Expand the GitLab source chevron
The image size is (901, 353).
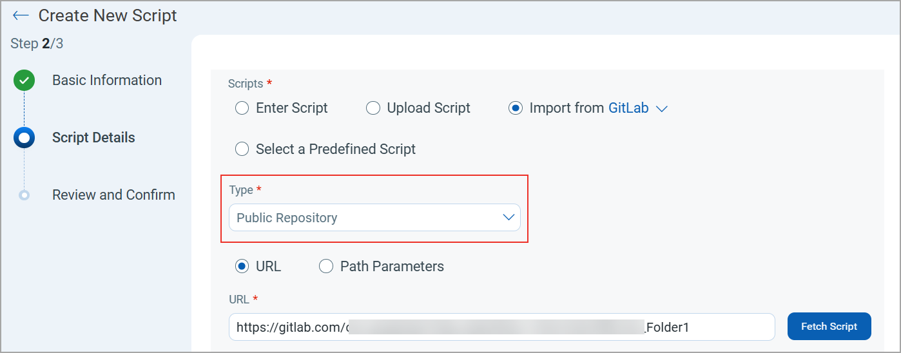(x=661, y=109)
